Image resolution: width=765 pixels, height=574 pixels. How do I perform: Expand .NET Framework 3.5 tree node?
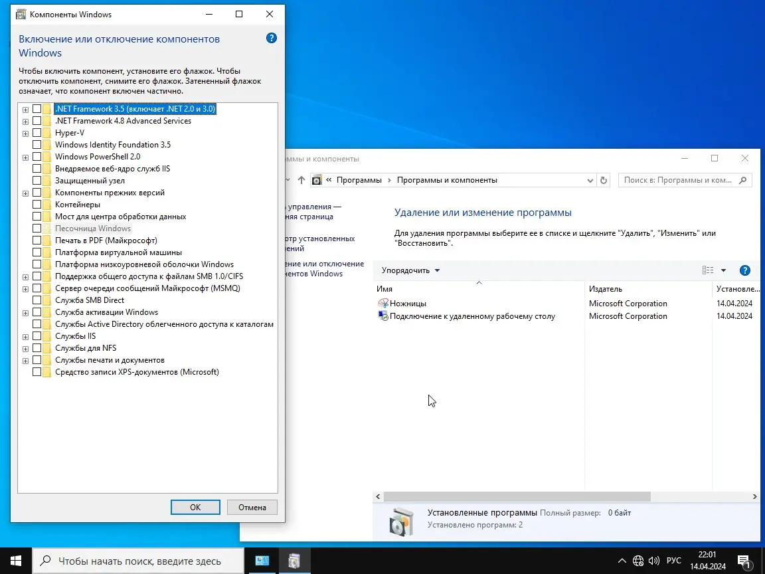[x=25, y=110]
